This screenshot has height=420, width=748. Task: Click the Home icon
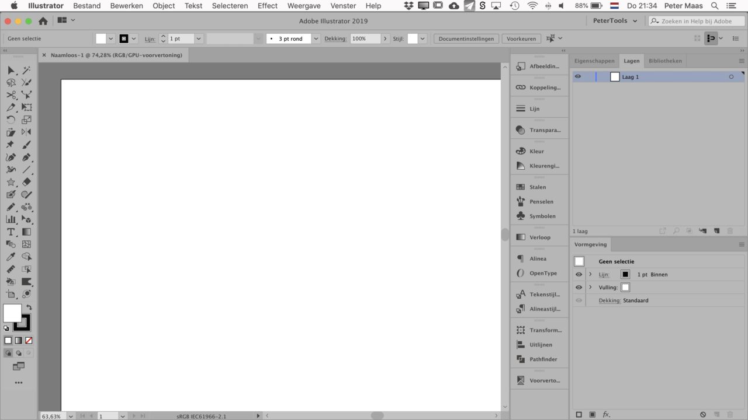pos(43,21)
